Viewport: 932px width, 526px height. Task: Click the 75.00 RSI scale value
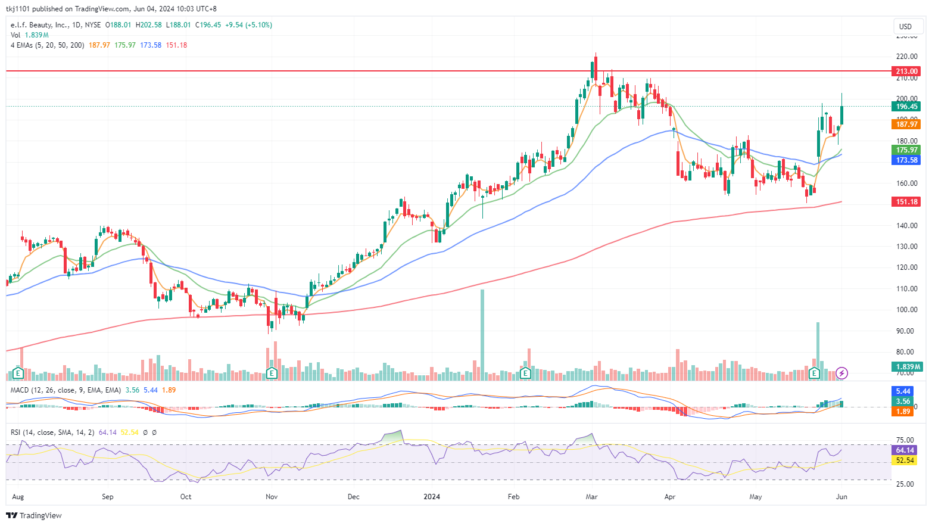[x=905, y=440]
